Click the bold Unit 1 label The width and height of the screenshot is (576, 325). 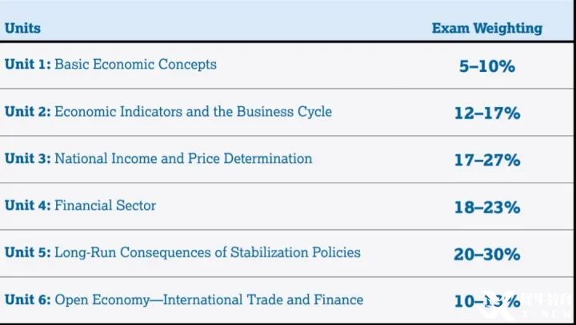coord(27,64)
